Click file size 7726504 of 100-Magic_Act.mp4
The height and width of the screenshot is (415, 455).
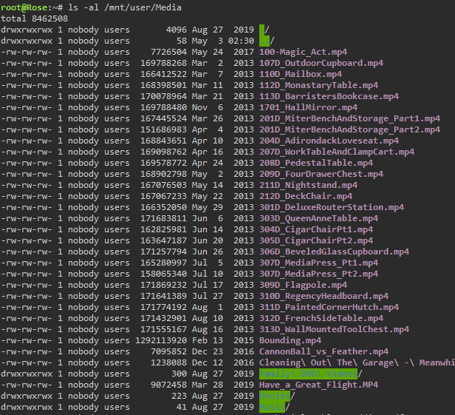tap(169, 52)
